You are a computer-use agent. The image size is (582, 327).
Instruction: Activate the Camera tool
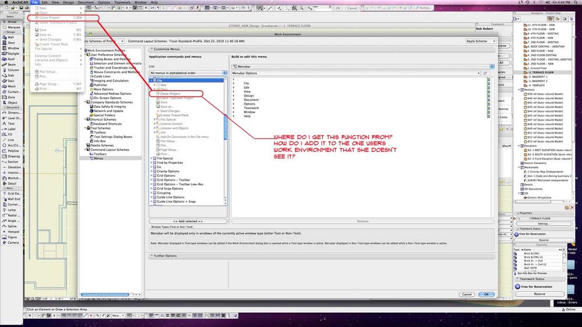[11, 243]
